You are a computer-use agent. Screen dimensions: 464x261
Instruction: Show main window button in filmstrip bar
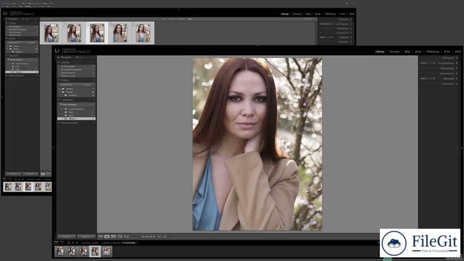pyautogui.click(x=56, y=243)
